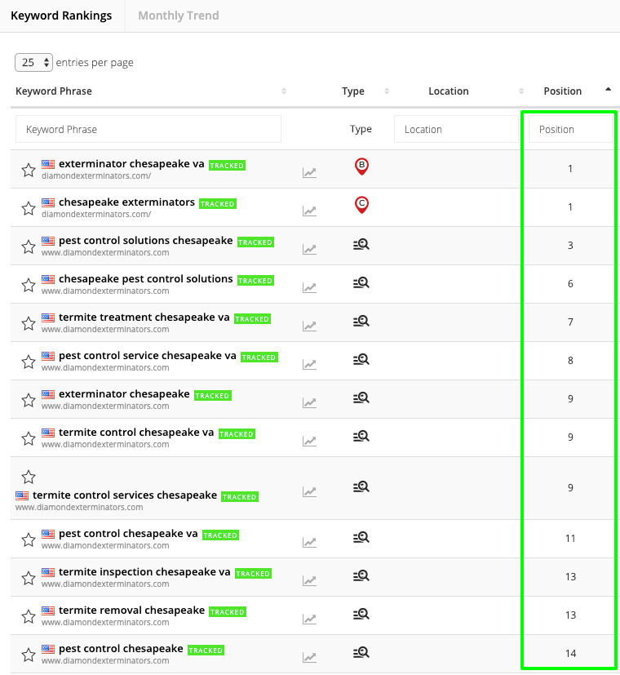
Task: Sort table by Position column header
Action: 563,91
